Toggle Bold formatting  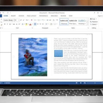point(5,24)
